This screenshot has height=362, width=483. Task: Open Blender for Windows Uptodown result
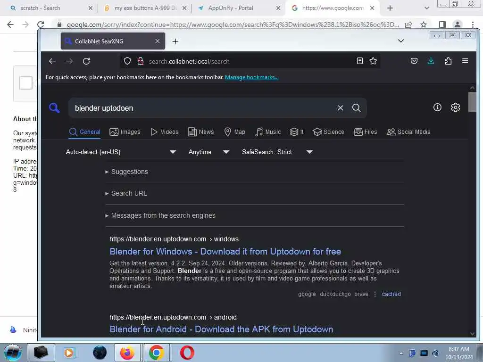pyautogui.click(x=225, y=252)
